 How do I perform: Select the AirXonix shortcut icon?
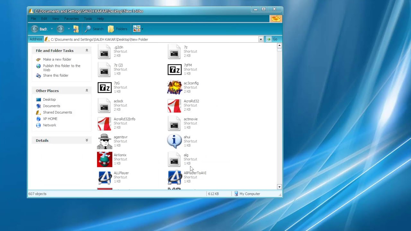pyautogui.click(x=105, y=159)
